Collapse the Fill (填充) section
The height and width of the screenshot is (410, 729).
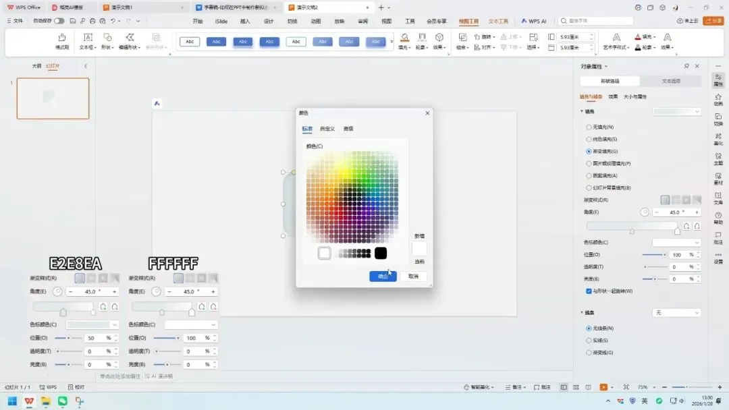pyautogui.click(x=582, y=111)
